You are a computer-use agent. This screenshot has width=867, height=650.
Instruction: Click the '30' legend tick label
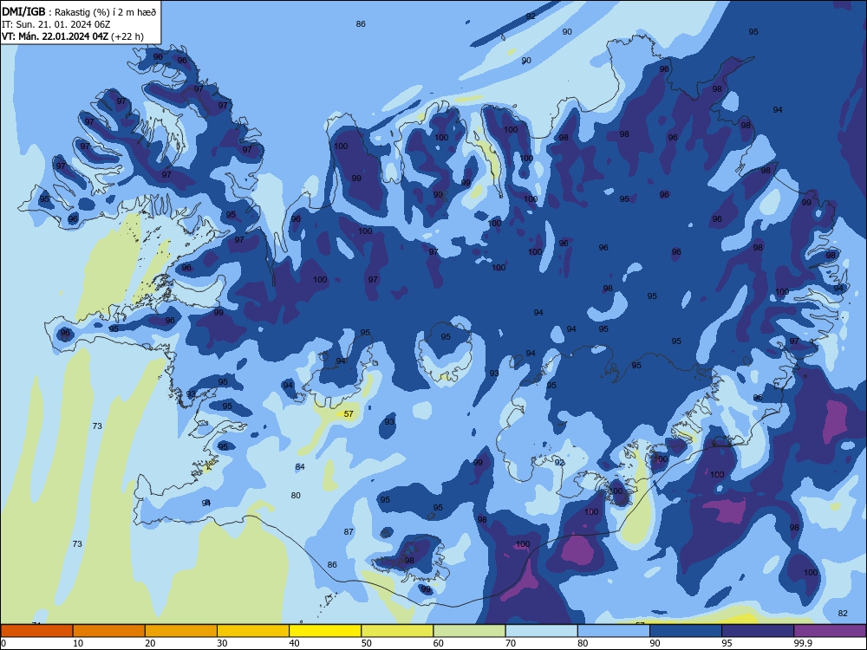pos(222,643)
